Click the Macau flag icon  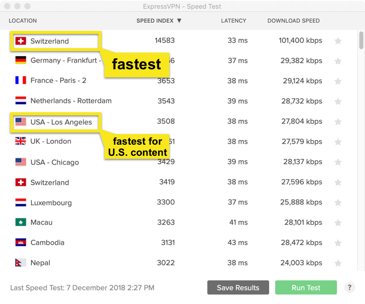20,222
